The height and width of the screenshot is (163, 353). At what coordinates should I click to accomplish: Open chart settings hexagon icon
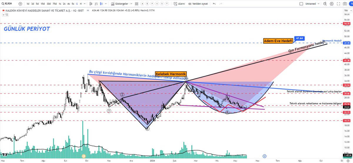pos(332,4)
